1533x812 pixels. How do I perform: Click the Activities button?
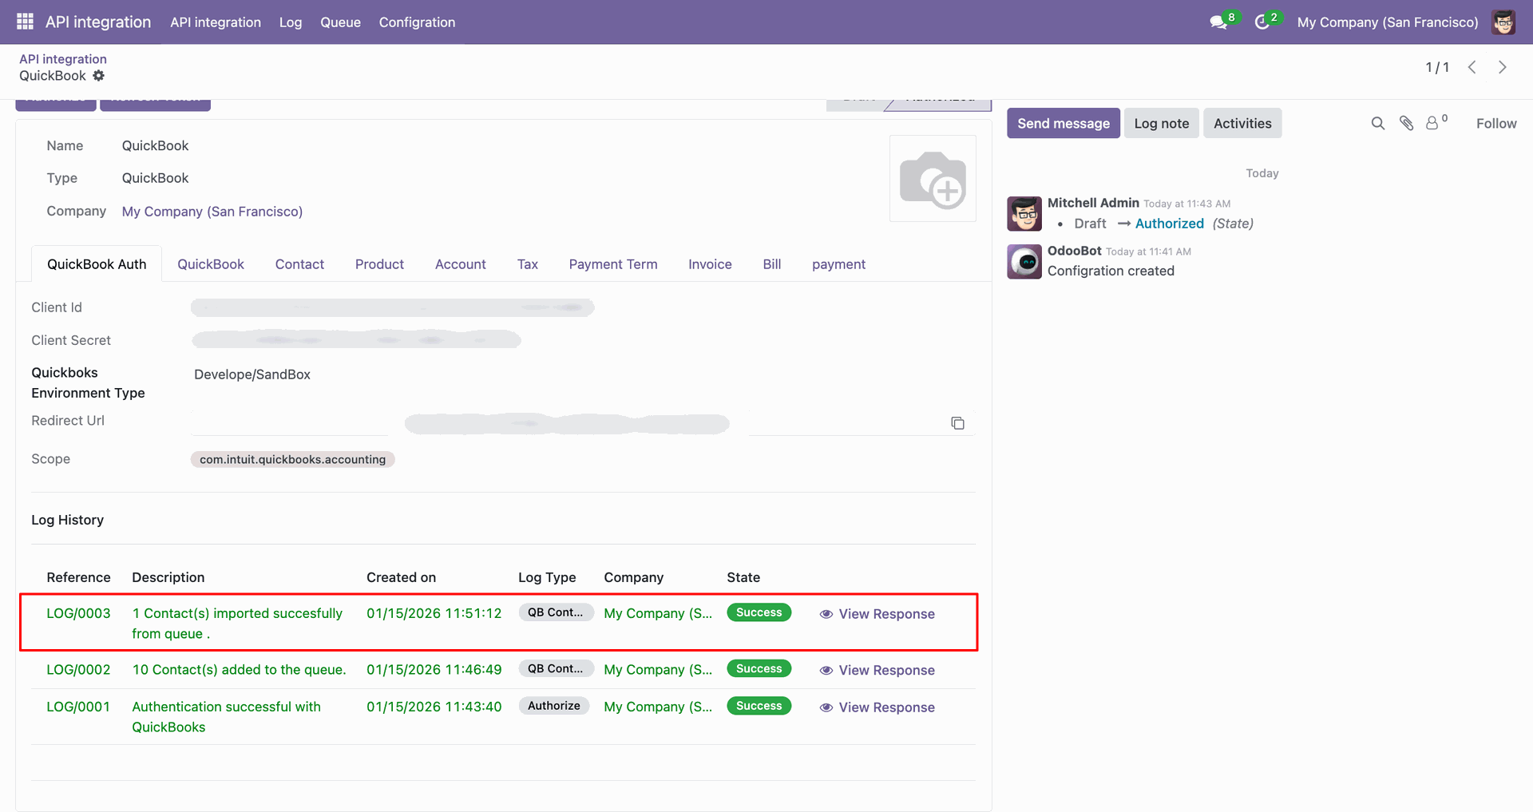coord(1242,123)
